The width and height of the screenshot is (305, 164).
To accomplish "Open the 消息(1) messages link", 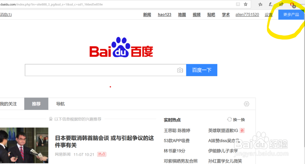I will click(x=6, y=15).
